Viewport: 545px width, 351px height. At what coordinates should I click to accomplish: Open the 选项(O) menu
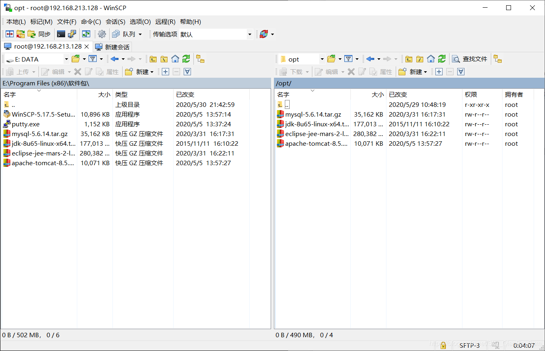(140, 22)
